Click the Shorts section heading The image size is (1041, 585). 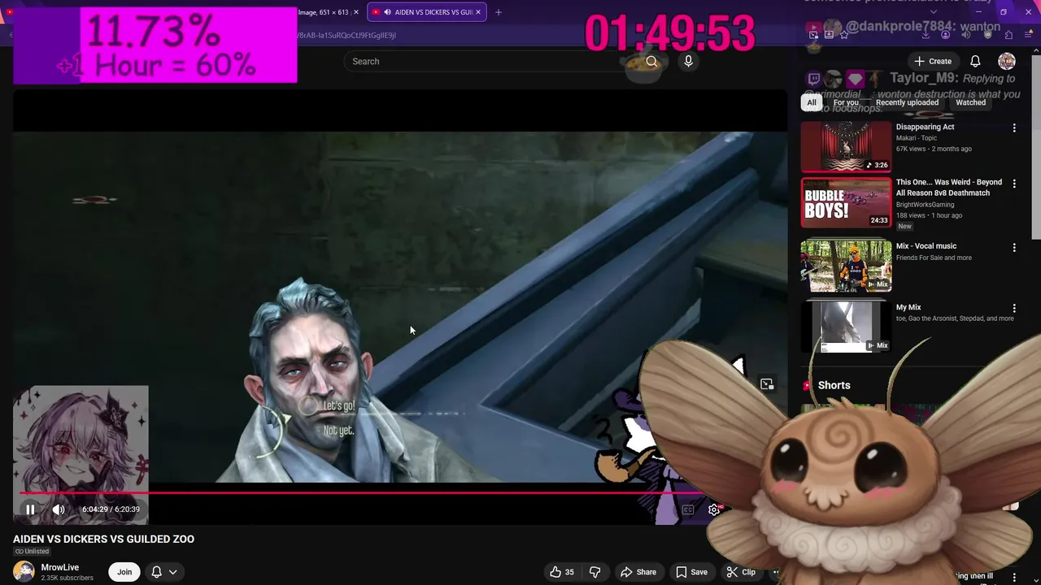pyautogui.click(x=834, y=385)
